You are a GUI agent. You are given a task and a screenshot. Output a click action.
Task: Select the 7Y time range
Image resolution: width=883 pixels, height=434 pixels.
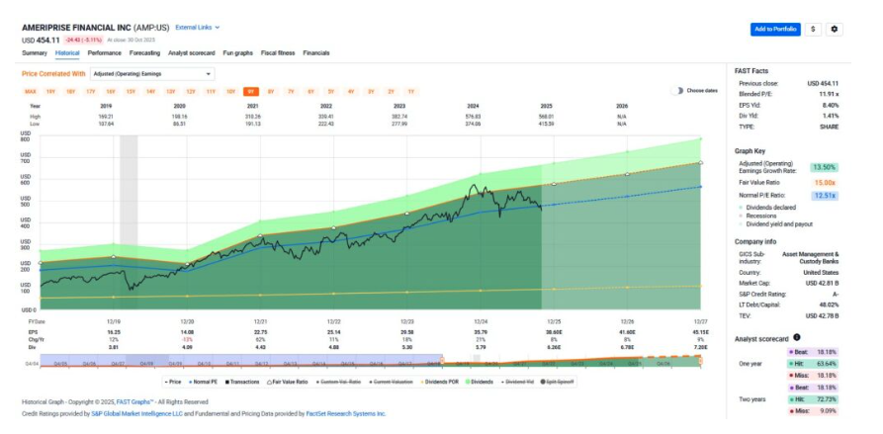291,91
